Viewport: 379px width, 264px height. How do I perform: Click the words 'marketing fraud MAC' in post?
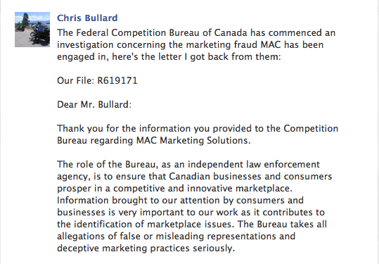click(x=233, y=45)
